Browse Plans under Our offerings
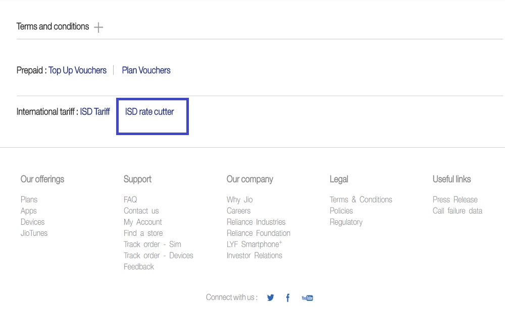Image resolution: width=505 pixels, height=310 pixels. point(29,200)
